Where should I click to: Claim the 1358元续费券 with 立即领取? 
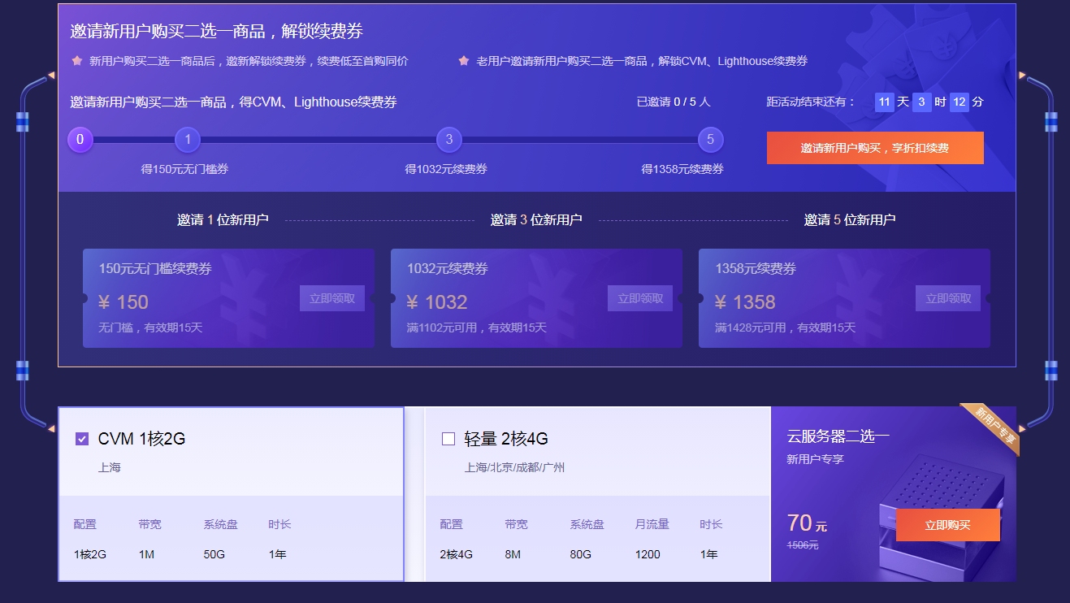[x=948, y=298]
